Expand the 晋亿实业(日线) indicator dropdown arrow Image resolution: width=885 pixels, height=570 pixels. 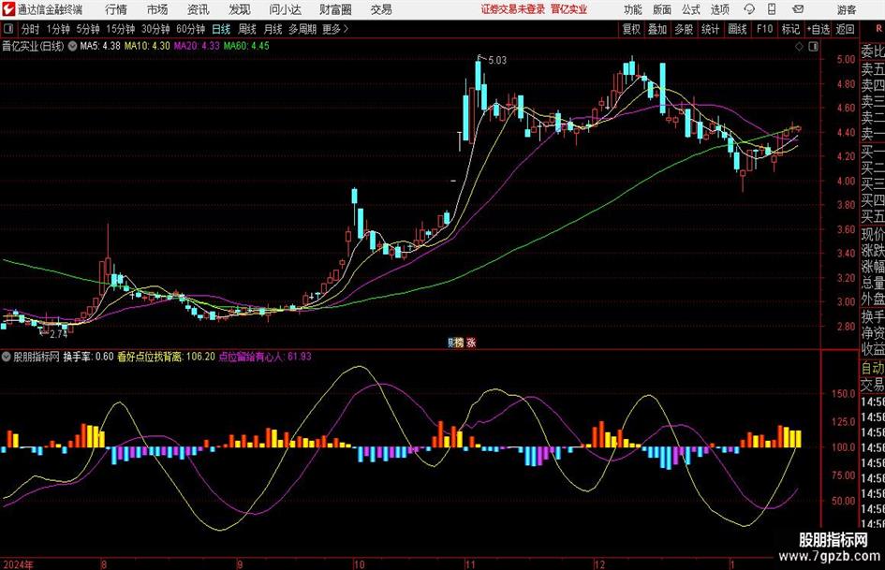[72, 46]
